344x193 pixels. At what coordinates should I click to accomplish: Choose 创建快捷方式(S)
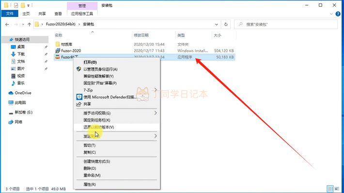pos(96,161)
